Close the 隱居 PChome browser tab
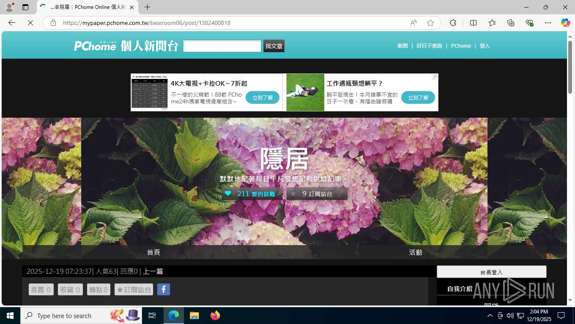575x324 pixels. [131, 7]
